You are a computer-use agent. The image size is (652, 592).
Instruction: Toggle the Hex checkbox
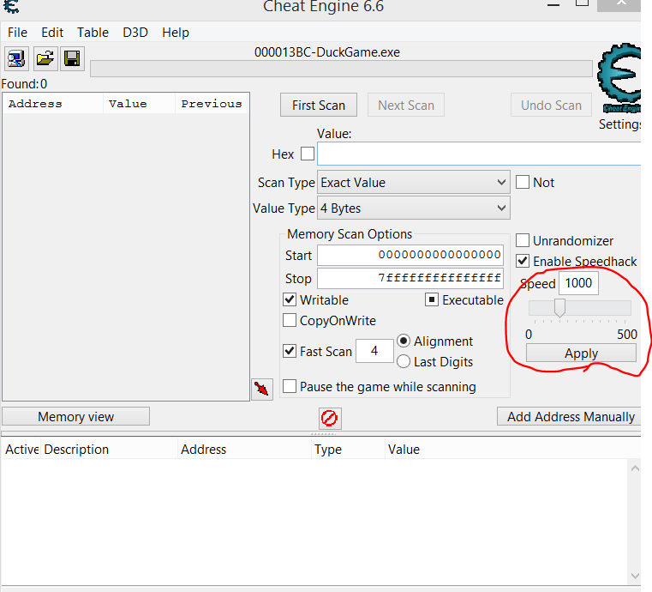click(x=308, y=154)
